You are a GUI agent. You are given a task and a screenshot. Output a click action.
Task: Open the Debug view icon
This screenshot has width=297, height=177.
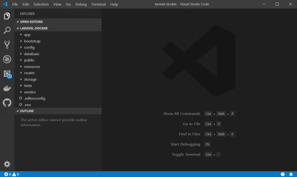coord(7,59)
